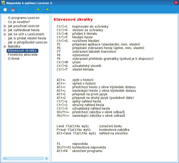Click 'předchozí záložka v okně odkazů' text

click(98, 112)
